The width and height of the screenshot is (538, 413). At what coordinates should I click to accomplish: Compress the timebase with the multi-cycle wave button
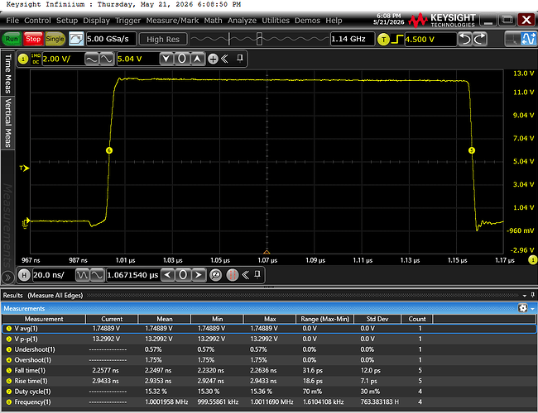pos(82,275)
